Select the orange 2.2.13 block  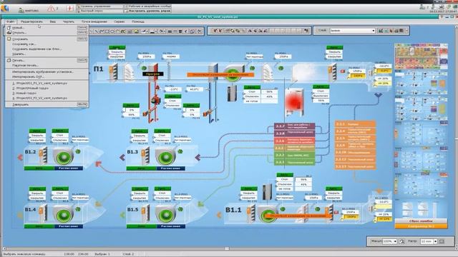click(355, 166)
